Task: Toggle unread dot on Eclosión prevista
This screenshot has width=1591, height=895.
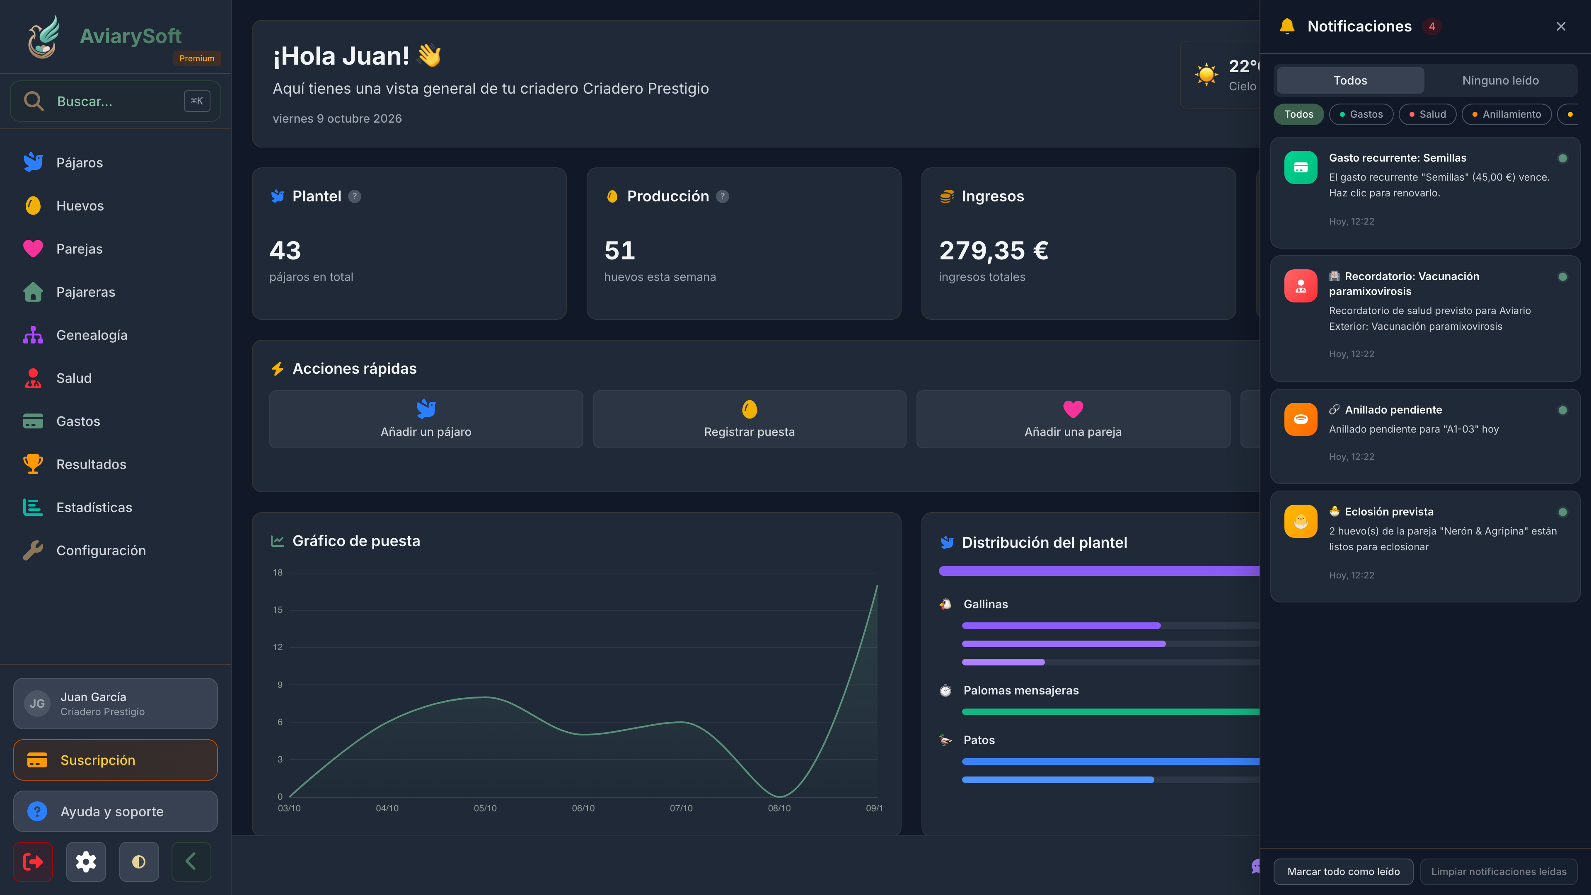Action: click(x=1562, y=512)
